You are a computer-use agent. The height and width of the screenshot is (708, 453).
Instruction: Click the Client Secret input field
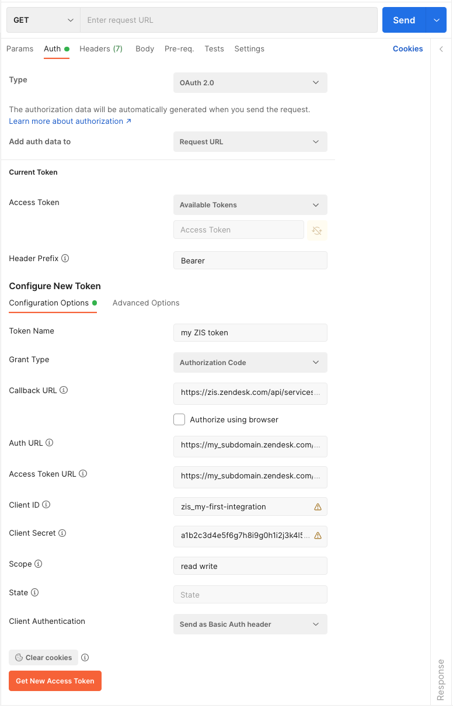(x=250, y=536)
